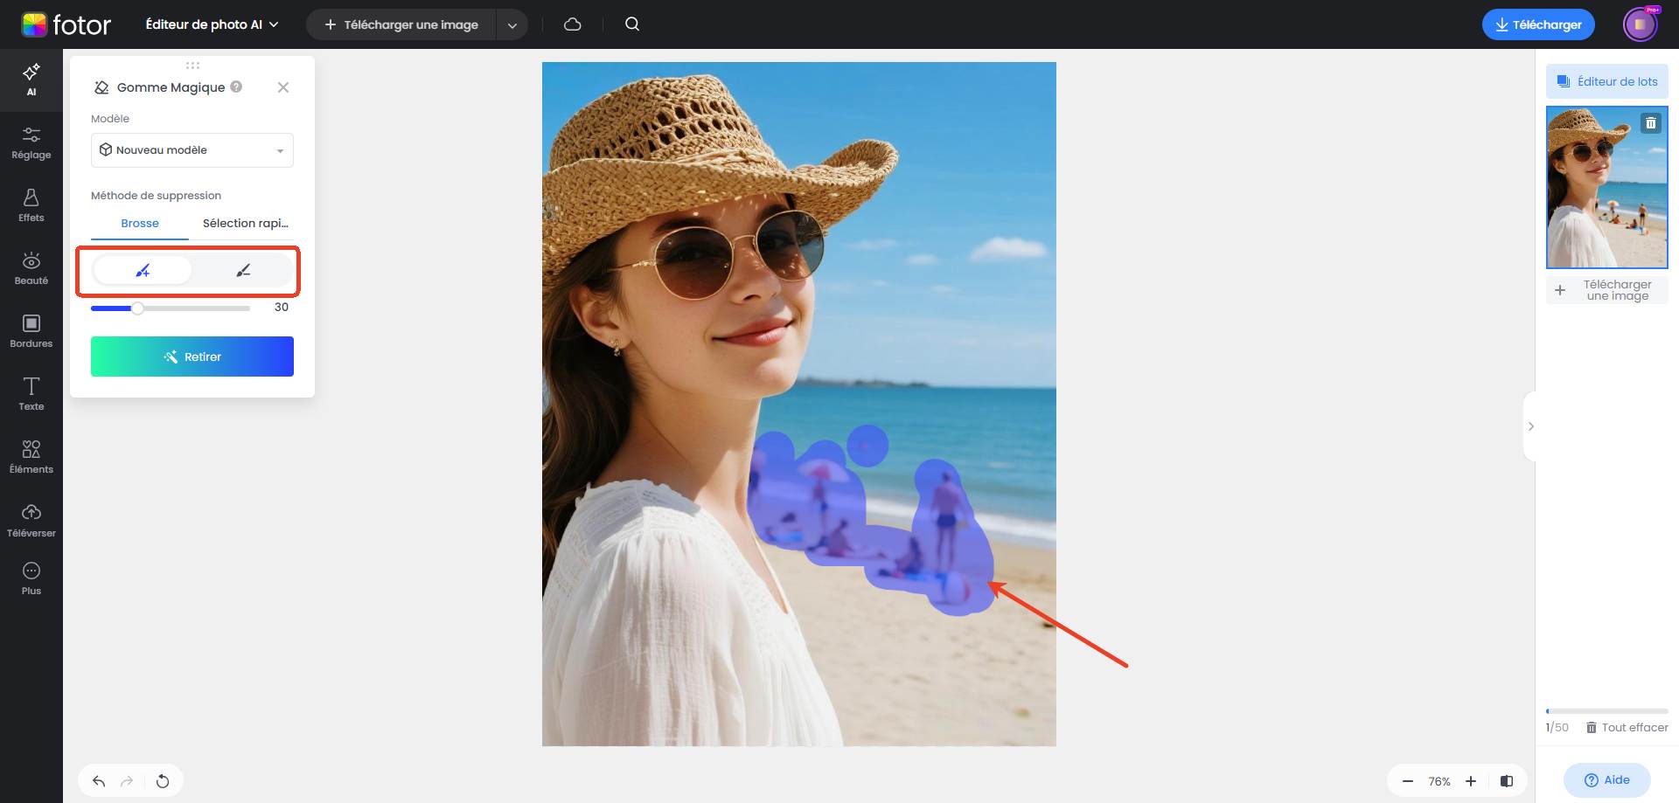This screenshot has width=1679, height=803.
Task: Select the Brosse tab
Action: pos(139,223)
